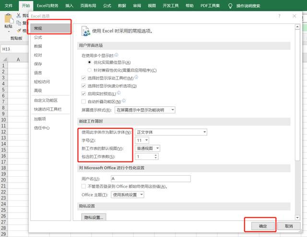Click the lightbulb search icon
Image resolution: width=307 pixels, height=237 pixels.
[230, 6]
